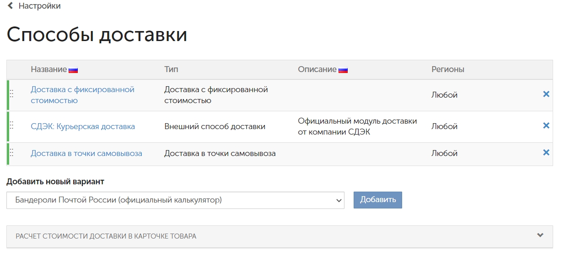Expand the delivery cost calculation section
Image resolution: width=565 pixels, height=255 pixels.
[280, 236]
